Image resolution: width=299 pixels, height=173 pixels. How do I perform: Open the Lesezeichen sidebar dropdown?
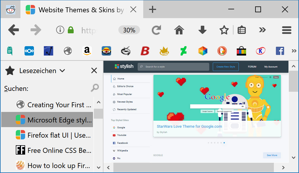[63, 70]
